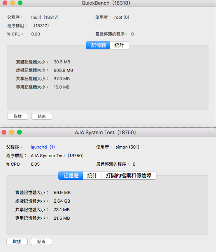Click 取樣 button in AJA System Test window
Screen dimensions: 216x252
point(17,241)
